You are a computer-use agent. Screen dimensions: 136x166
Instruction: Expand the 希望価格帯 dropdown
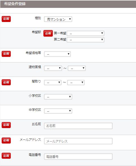[x=57, y=54]
